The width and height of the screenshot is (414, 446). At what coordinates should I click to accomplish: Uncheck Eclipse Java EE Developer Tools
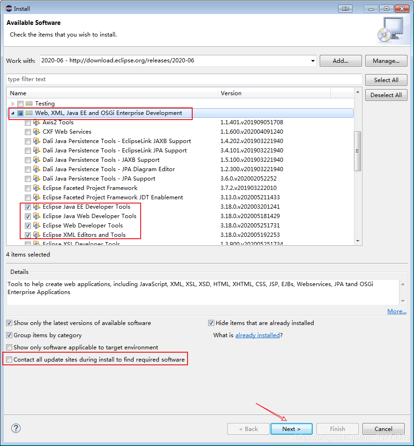(x=28, y=207)
